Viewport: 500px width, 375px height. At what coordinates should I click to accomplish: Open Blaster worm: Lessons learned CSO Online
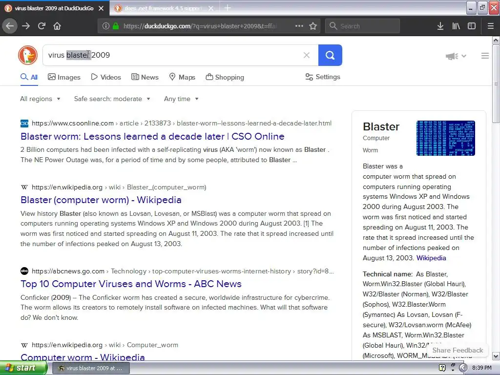152,137
